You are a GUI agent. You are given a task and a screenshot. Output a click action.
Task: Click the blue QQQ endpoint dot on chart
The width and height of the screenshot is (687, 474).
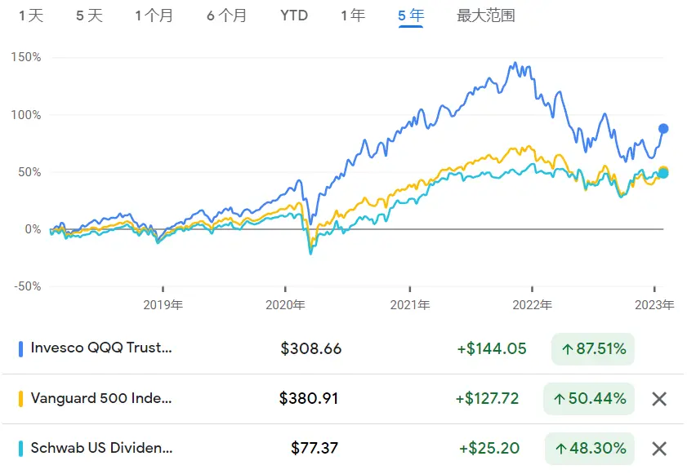(663, 129)
